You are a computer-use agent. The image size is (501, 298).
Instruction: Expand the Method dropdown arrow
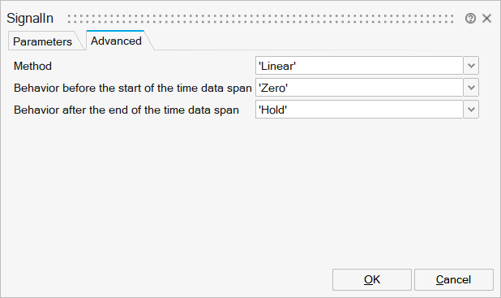coord(471,66)
